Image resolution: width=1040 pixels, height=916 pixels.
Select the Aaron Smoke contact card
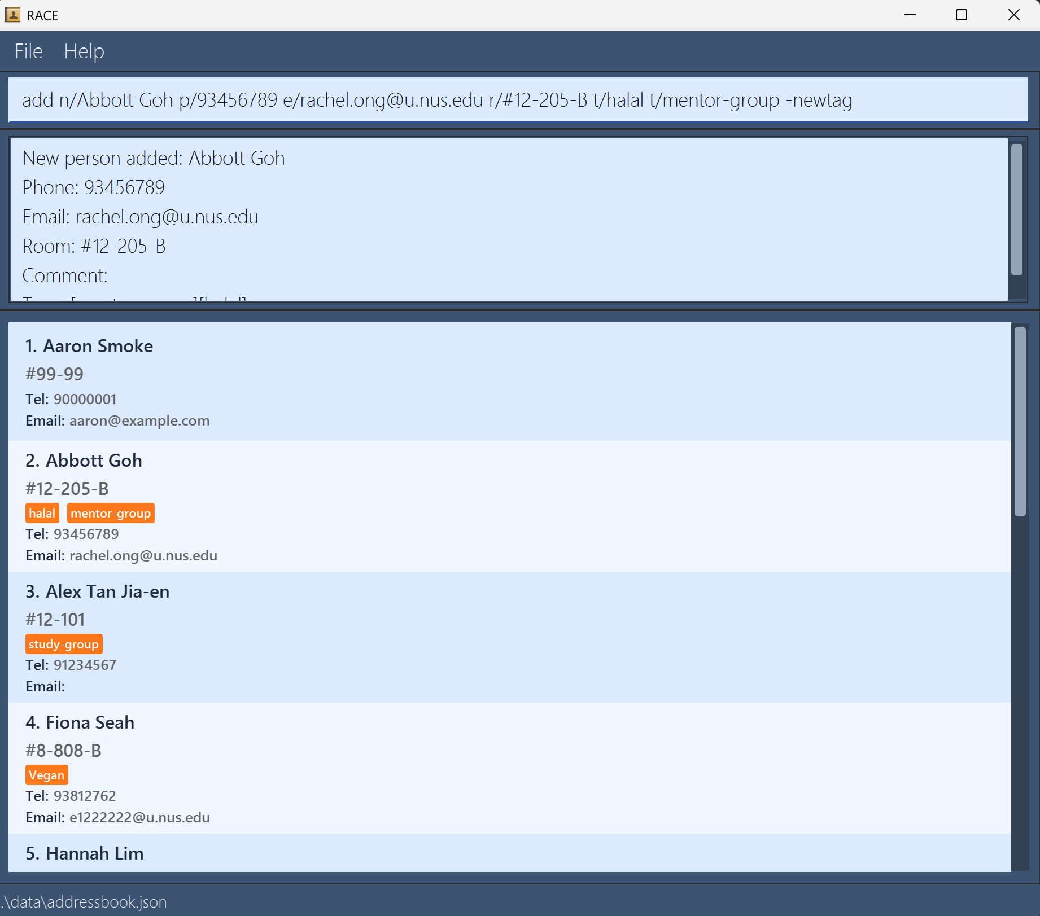(x=508, y=382)
